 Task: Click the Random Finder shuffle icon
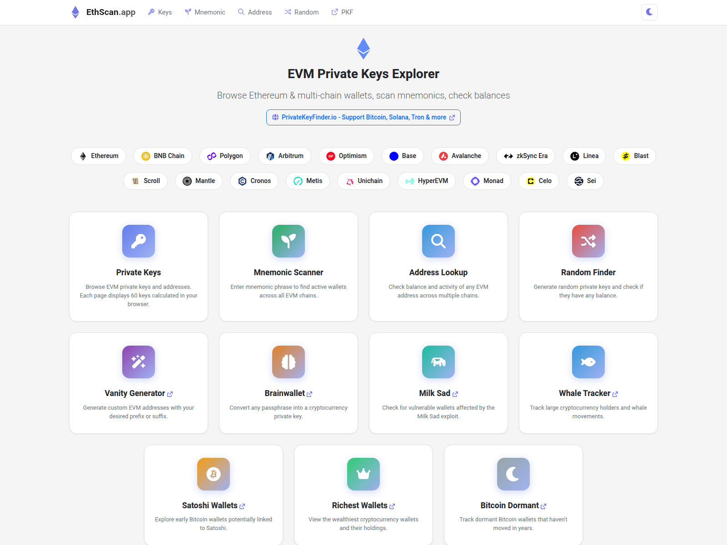point(588,241)
